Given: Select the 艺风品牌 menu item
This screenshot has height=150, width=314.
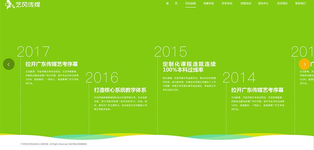Looking at the screenshot, I should point(190,3).
